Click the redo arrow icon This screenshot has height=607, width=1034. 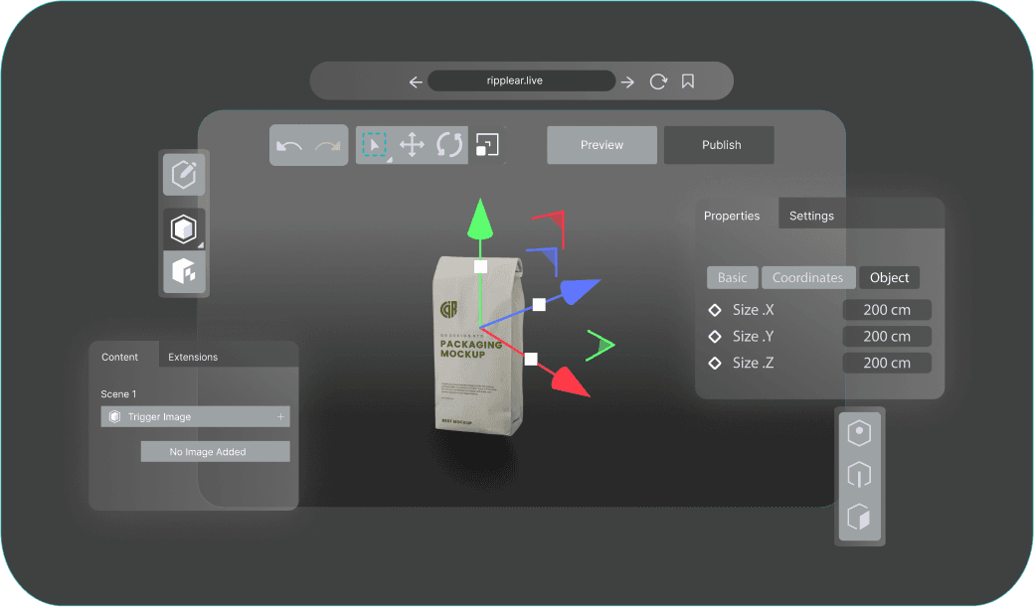coord(328,146)
